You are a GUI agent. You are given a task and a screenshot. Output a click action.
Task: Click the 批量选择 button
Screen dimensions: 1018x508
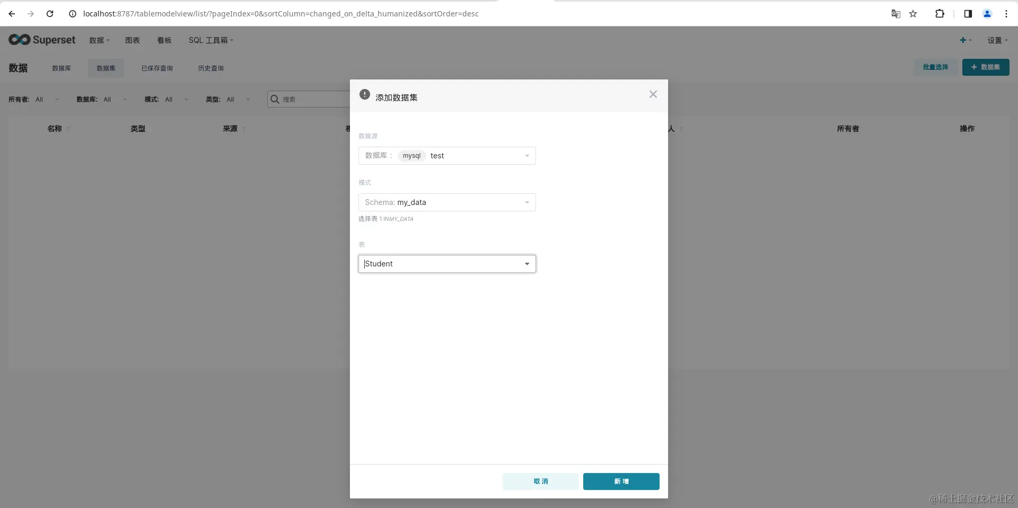coord(935,67)
